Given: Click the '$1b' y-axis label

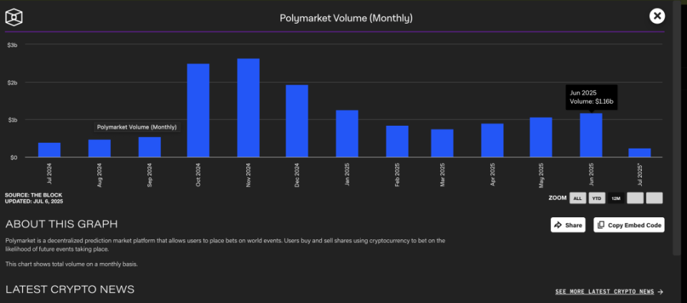Looking at the screenshot, I should point(12,120).
